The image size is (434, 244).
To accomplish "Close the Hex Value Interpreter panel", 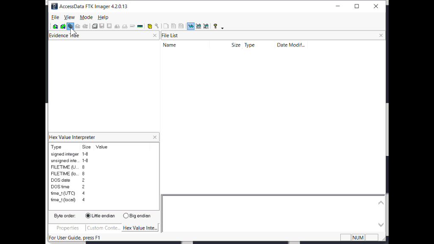I will coord(155,137).
